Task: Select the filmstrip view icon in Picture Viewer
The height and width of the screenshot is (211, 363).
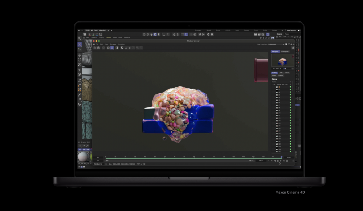Action: pos(122,48)
